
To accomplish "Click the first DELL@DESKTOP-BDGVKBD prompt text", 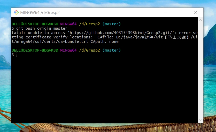I will [35, 24].
